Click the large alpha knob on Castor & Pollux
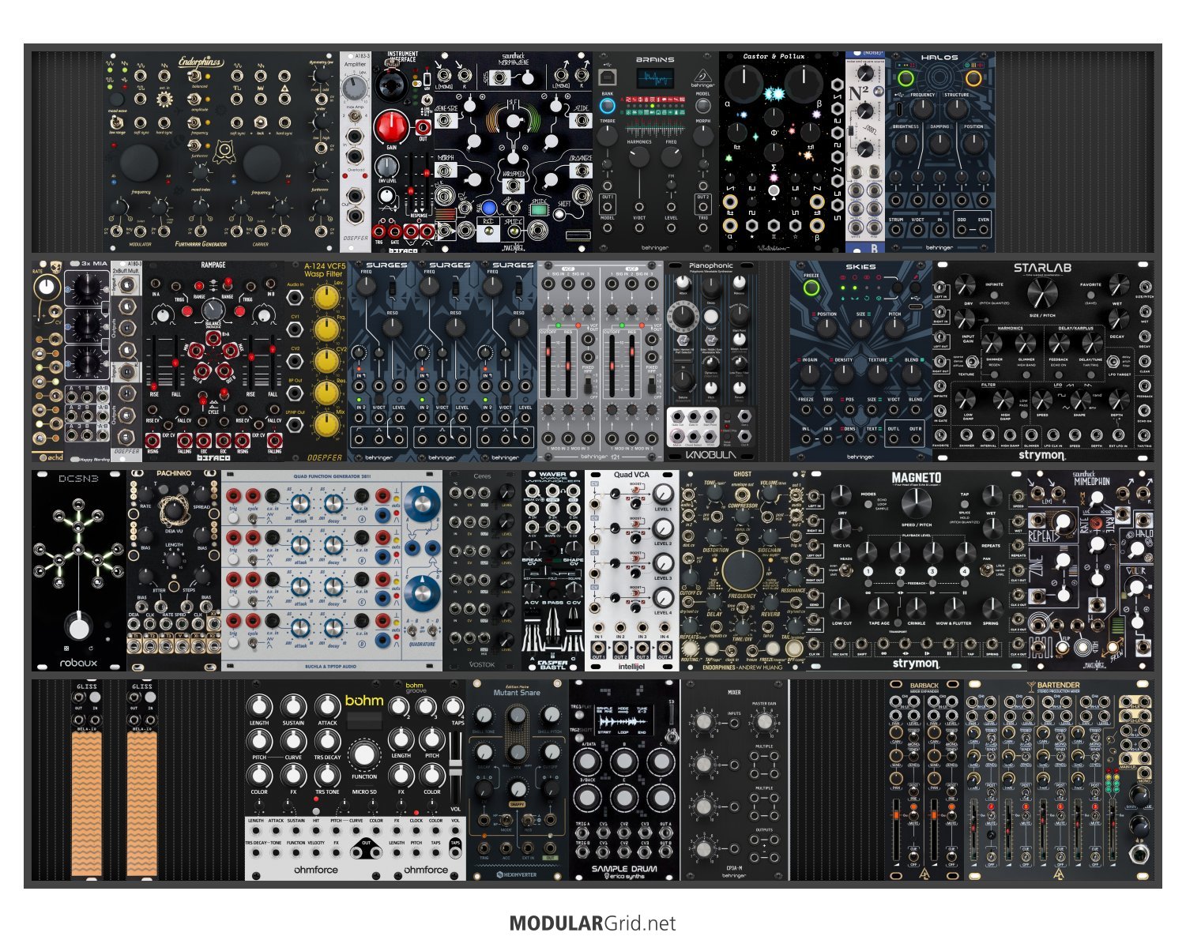 pyautogui.click(x=744, y=85)
